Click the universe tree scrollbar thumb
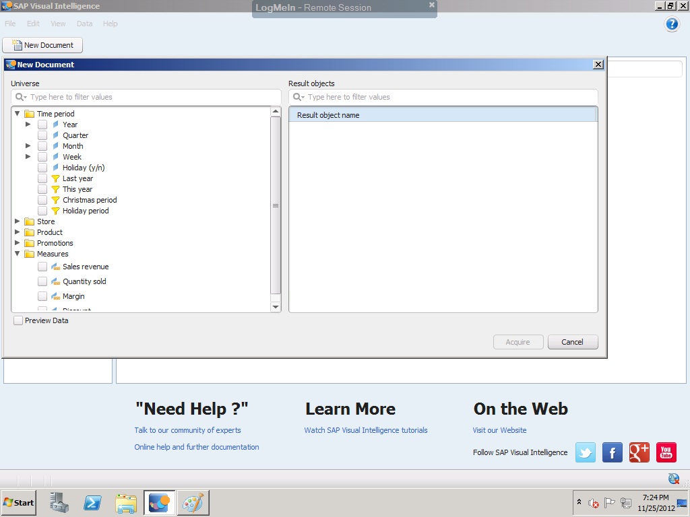 [276, 205]
